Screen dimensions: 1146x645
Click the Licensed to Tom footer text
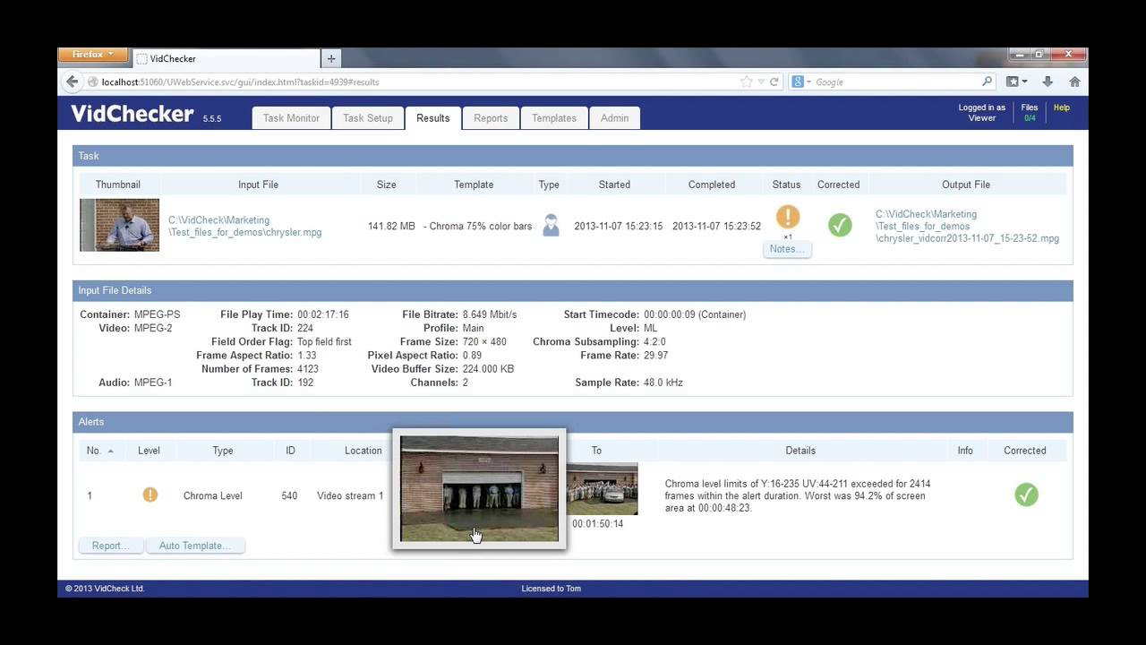[552, 589]
